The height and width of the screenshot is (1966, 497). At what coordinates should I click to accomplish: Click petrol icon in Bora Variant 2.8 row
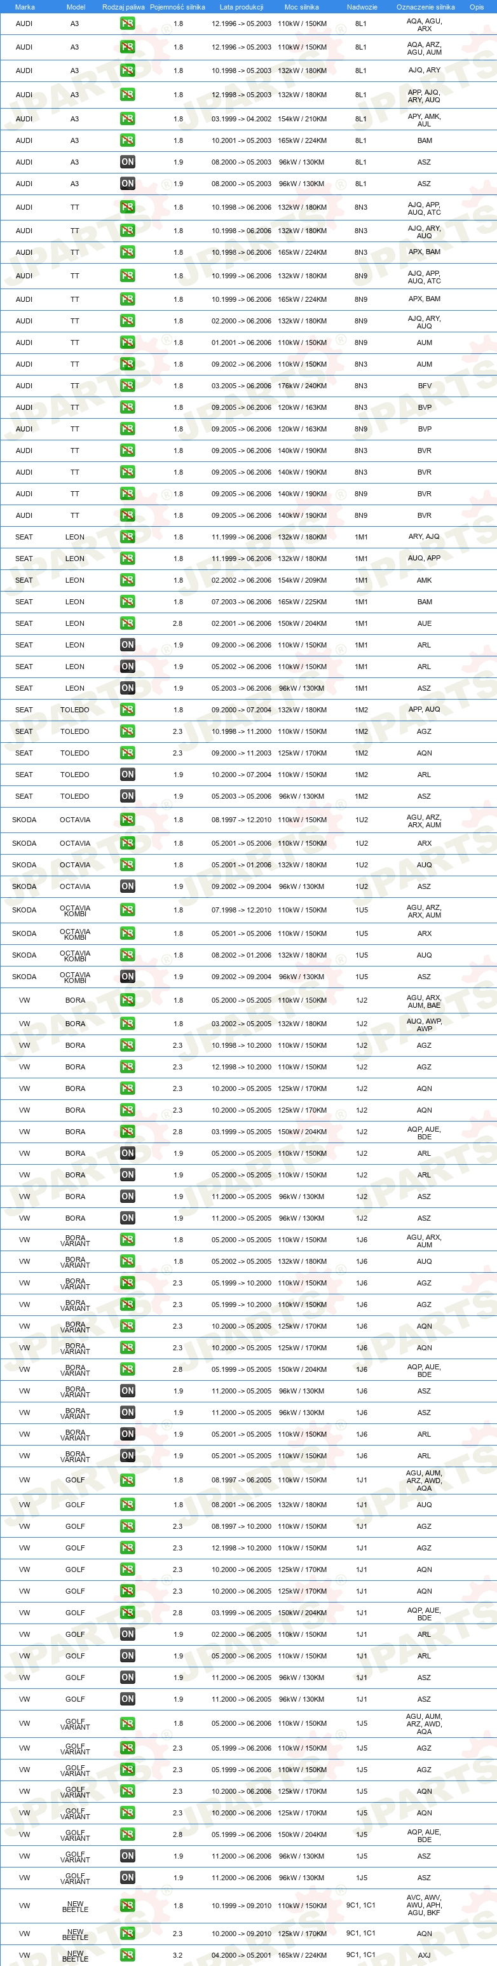tap(128, 1369)
